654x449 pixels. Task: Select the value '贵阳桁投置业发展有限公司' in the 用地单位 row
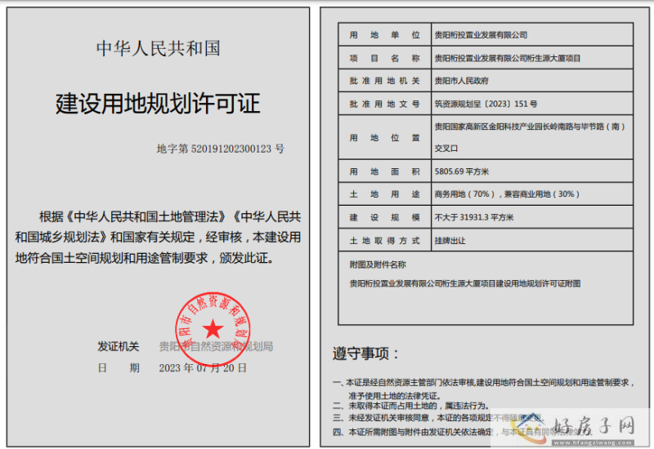(x=481, y=35)
